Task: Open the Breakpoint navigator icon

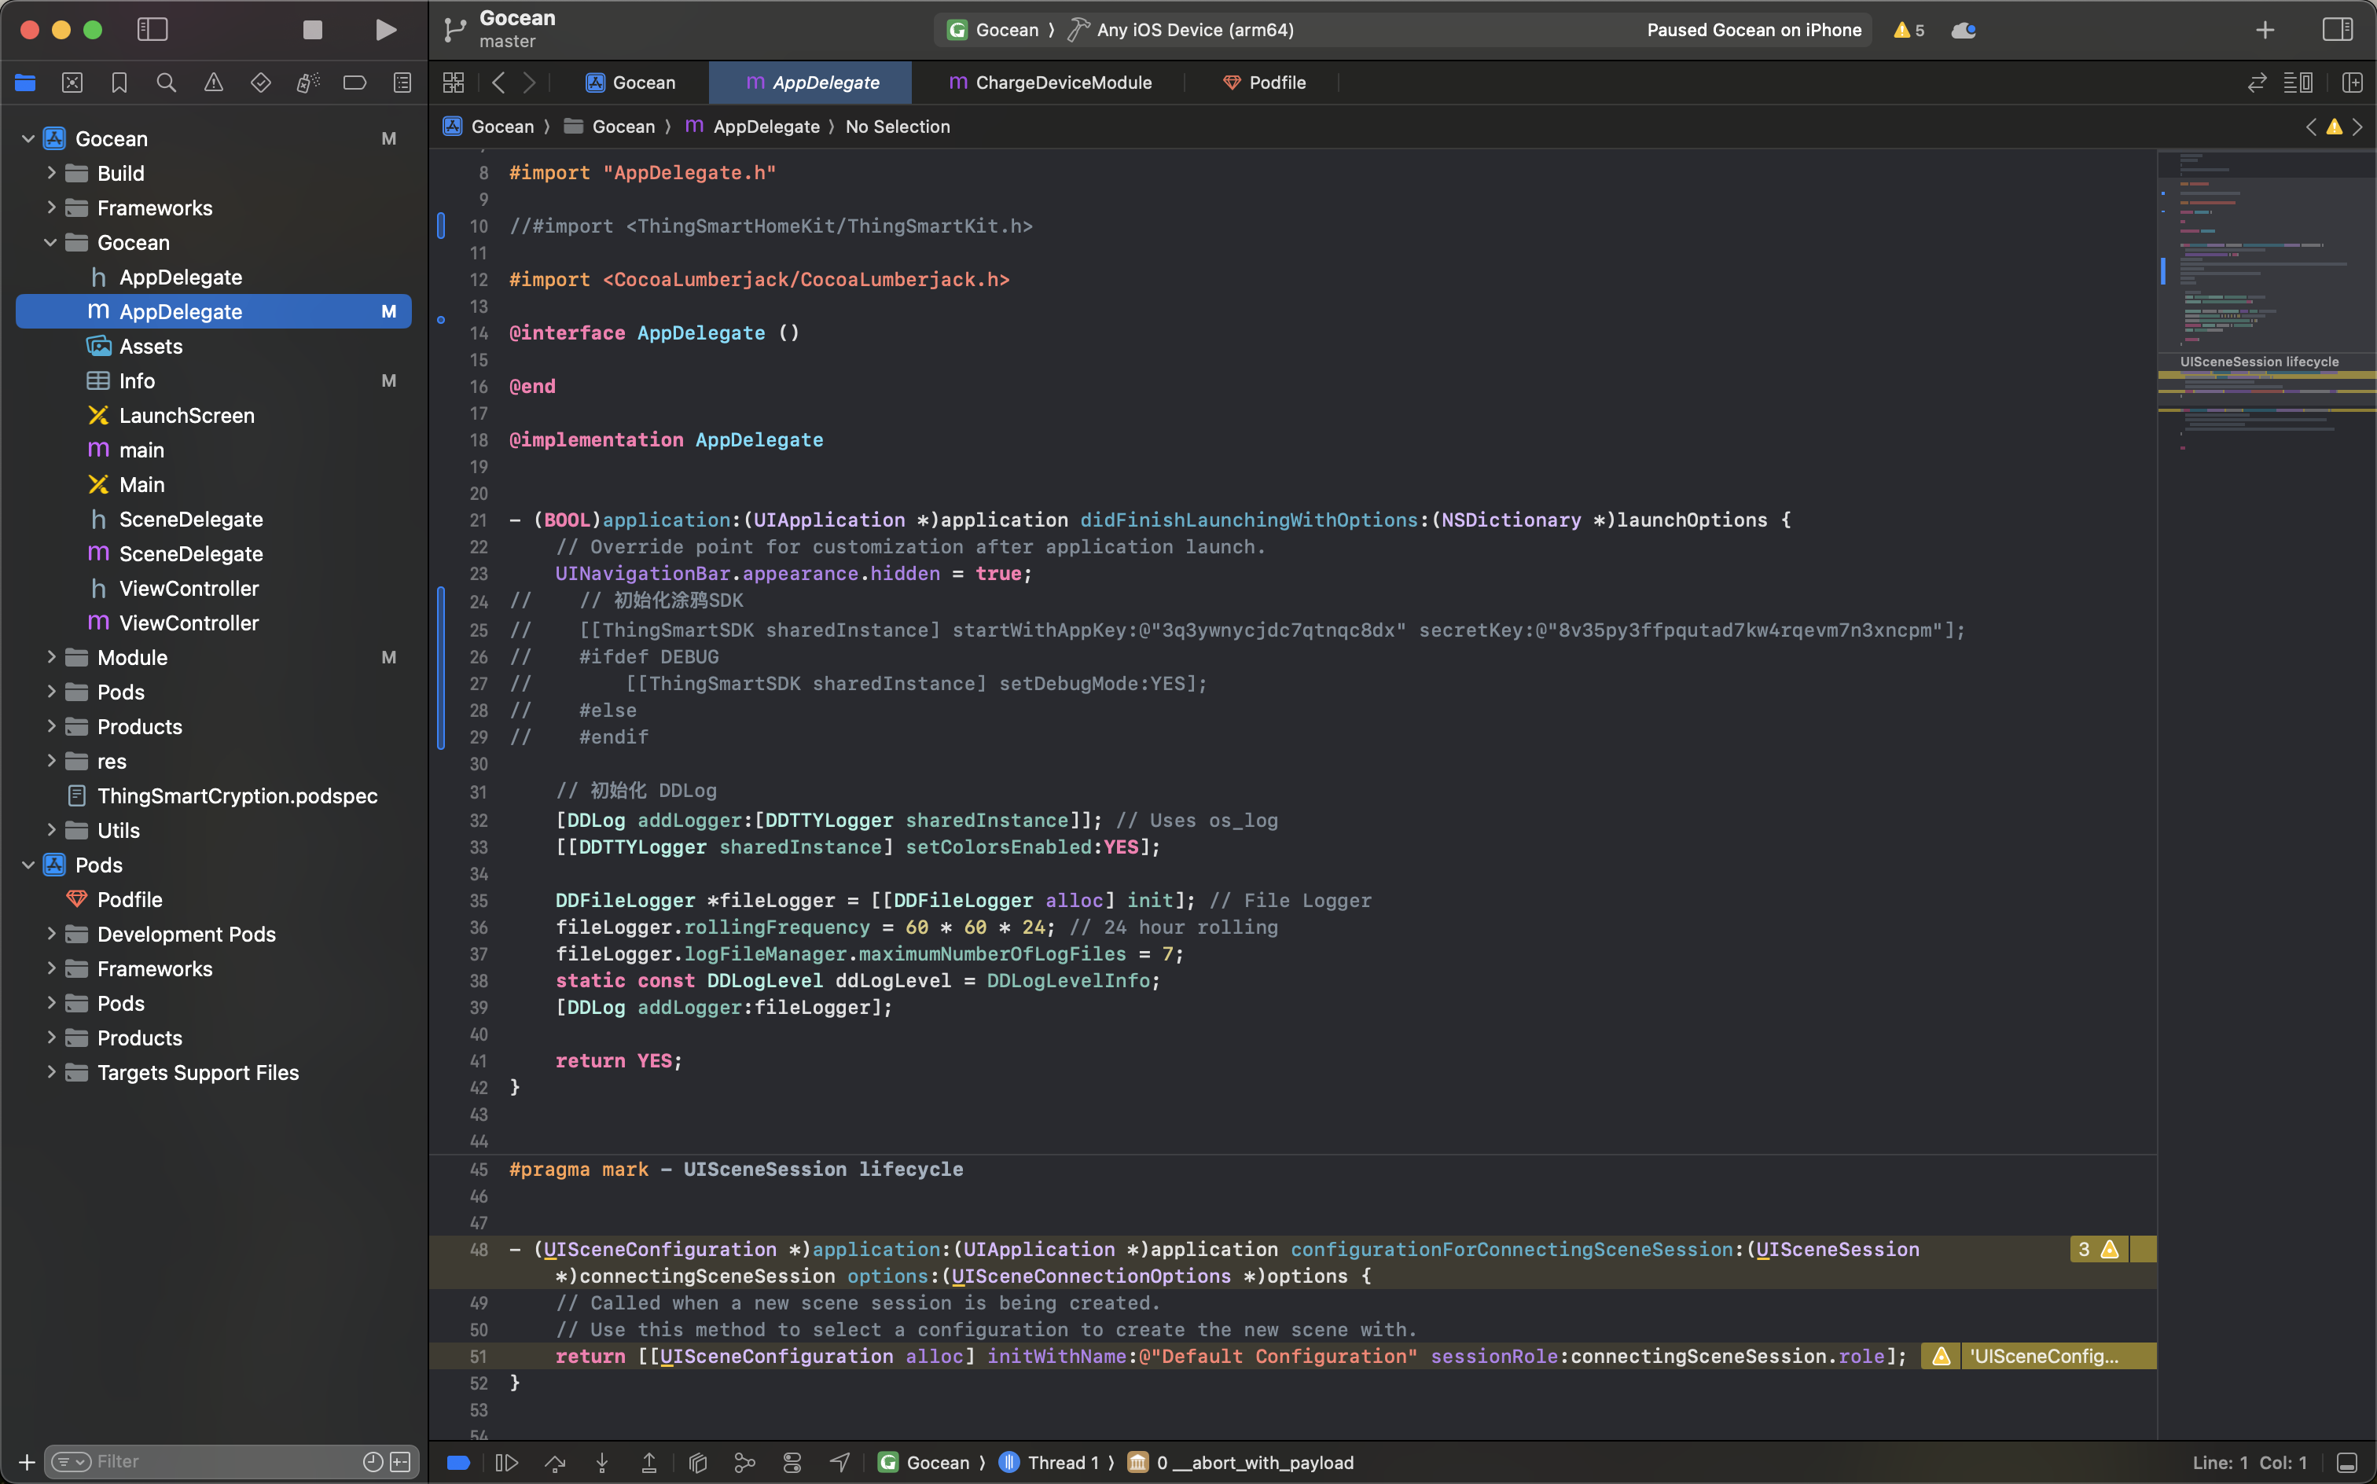Action: (x=355, y=83)
